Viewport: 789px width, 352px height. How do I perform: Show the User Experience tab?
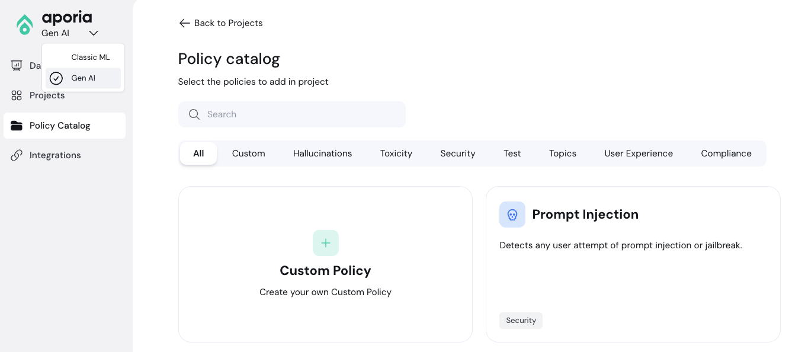[638, 153]
